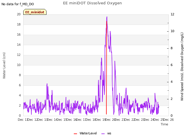Click the purple ws legend swatch
This screenshot has height=139, width=186.
point(103,134)
